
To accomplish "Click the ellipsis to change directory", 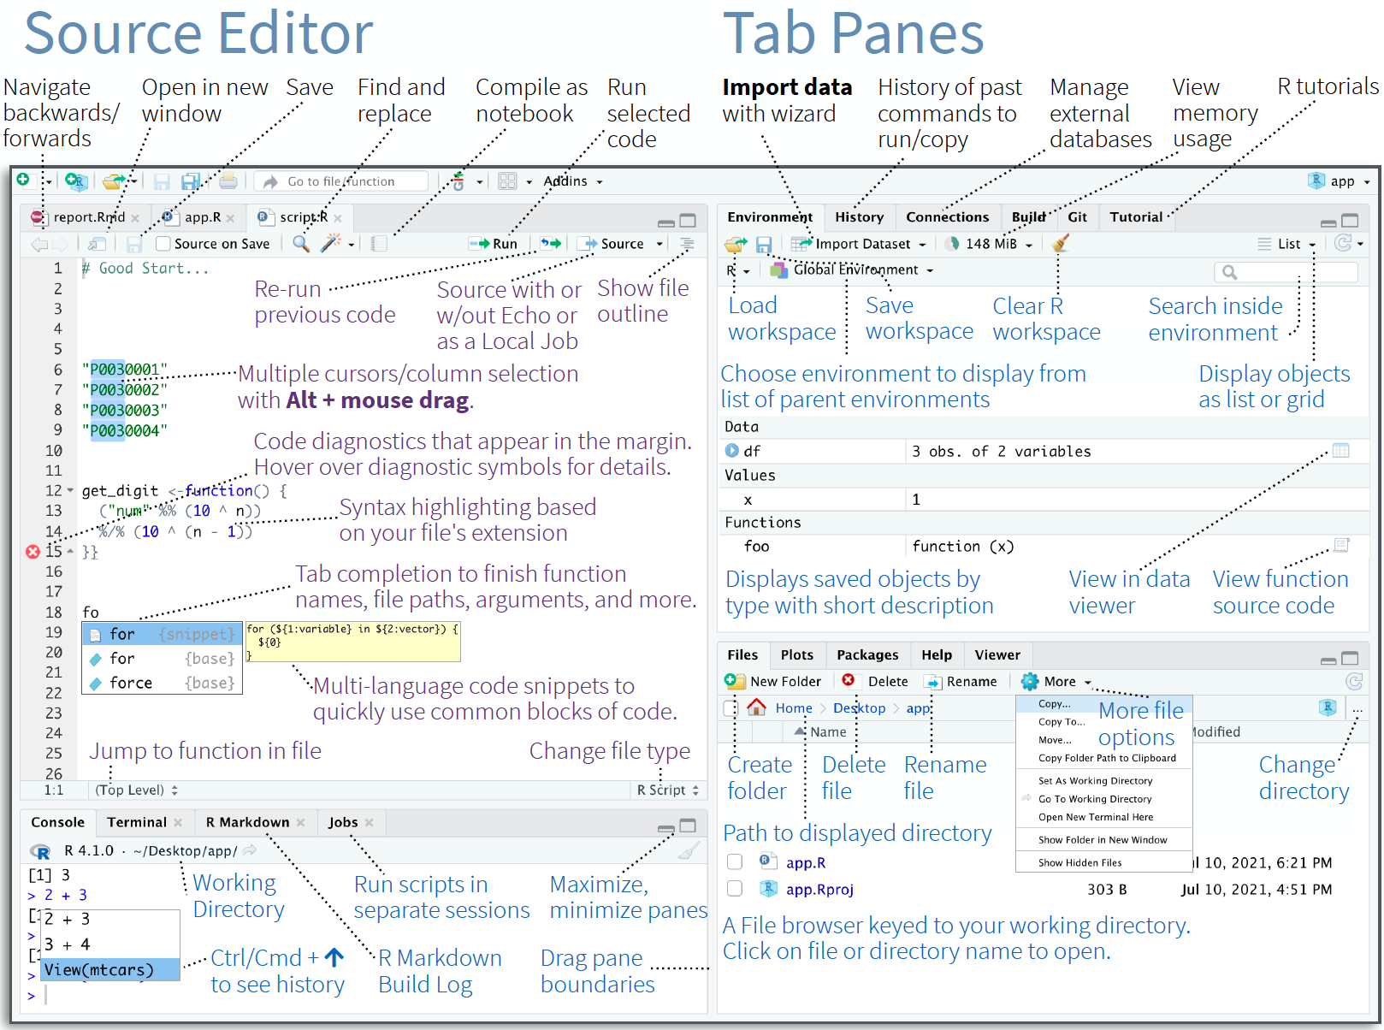I will 1357,710.
